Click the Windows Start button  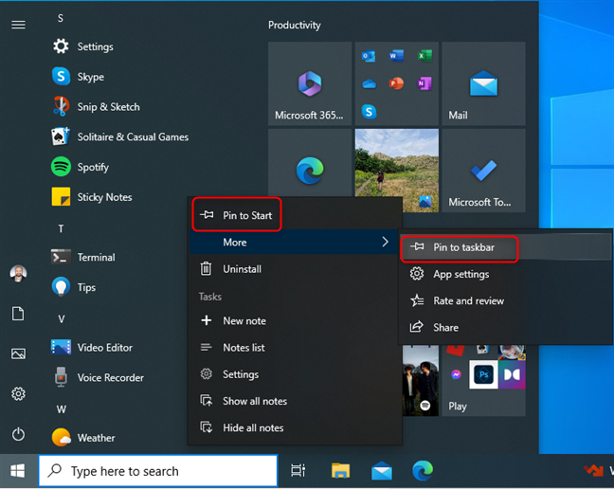(x=18, y=471)
